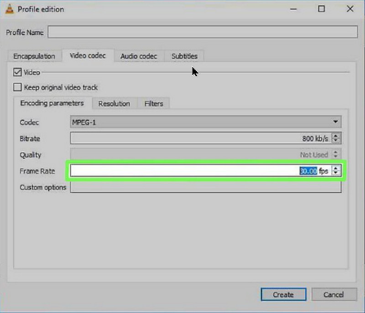
Task: Switch to the Encapsulation tab
Action: [x=34, y=56]
